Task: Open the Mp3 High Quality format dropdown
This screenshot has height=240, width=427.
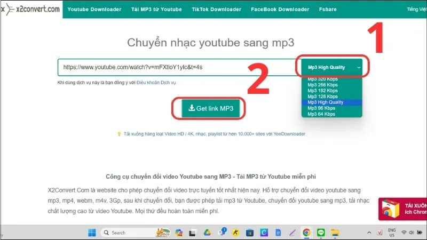Action: pyautogui.click(x=331, y=67)
